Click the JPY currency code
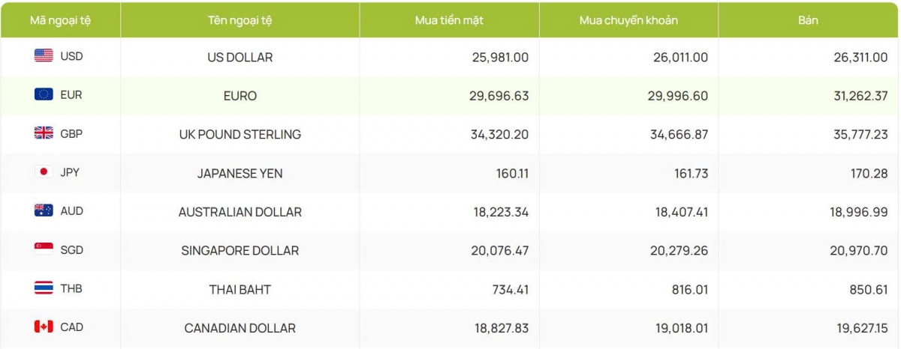 coord(70,172)
